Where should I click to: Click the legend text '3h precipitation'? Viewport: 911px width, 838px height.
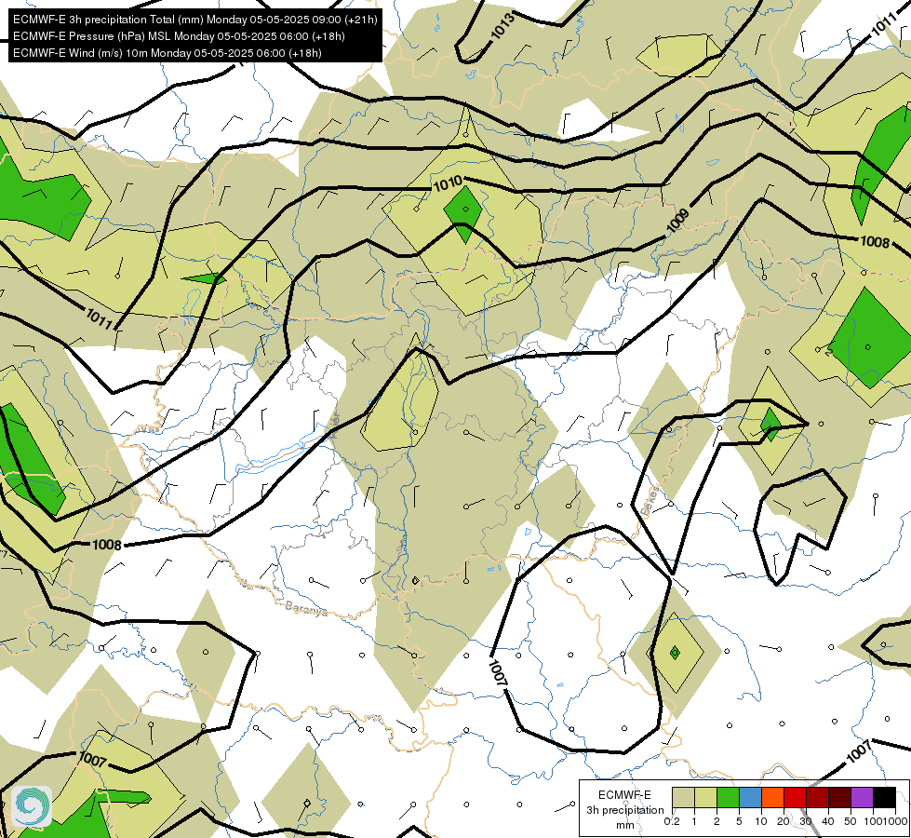(624, 810)
